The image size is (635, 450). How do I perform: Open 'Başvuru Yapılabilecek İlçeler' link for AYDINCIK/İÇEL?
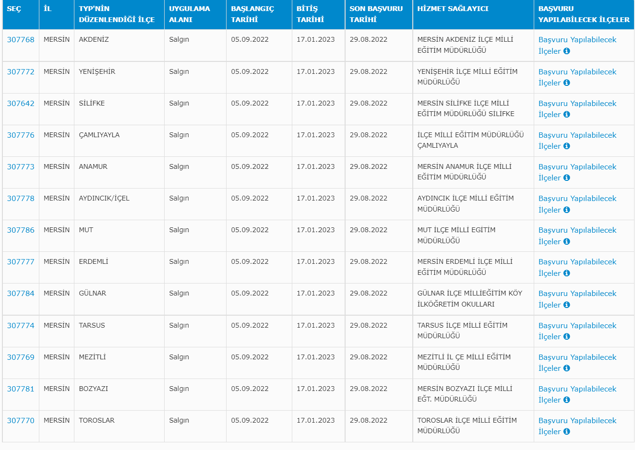coord(577,199)
